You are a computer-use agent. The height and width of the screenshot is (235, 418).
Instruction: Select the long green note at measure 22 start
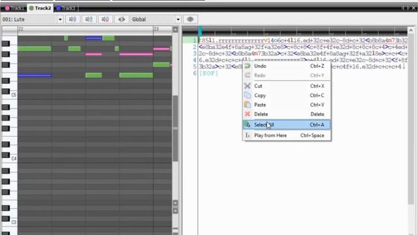(35, 48)
